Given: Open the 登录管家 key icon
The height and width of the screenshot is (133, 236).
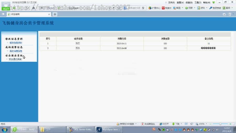Looking at the screenshot, I should point(211,8).
